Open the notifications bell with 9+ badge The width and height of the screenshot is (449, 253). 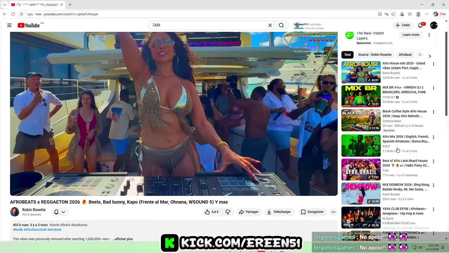point(420,25)
